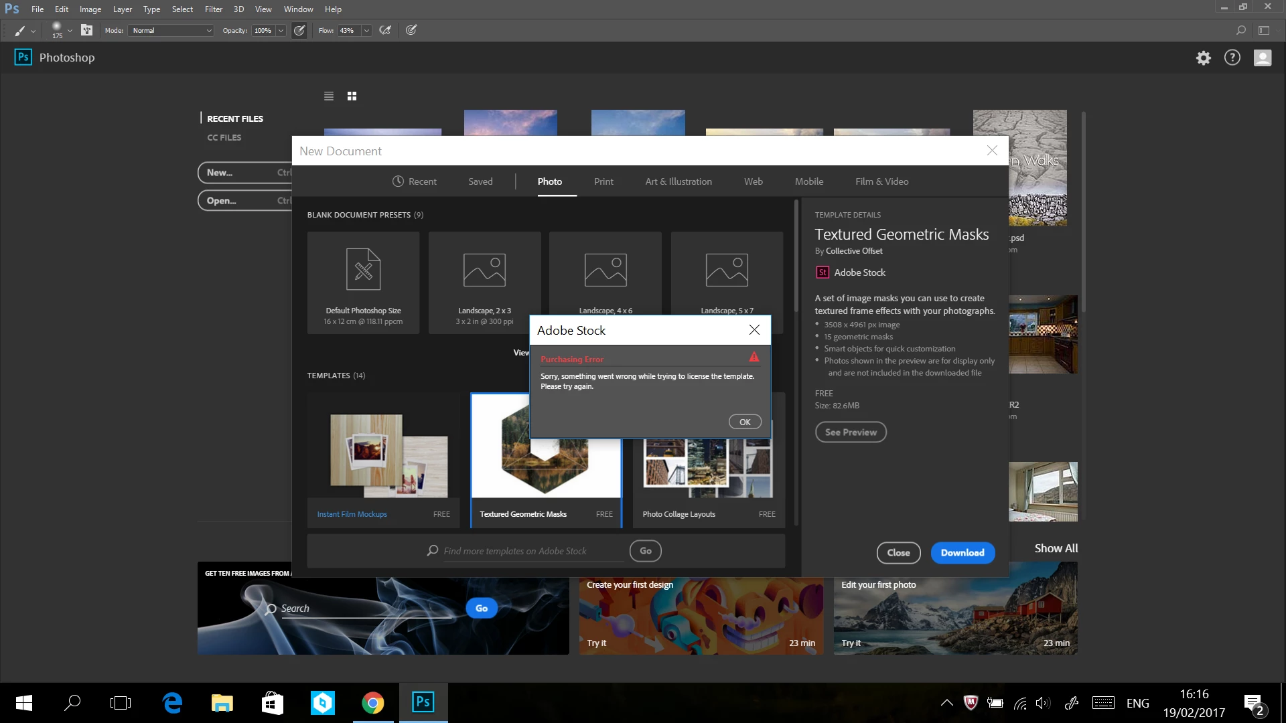
Task: Click the blue Download button
Action: click(962, 552)
